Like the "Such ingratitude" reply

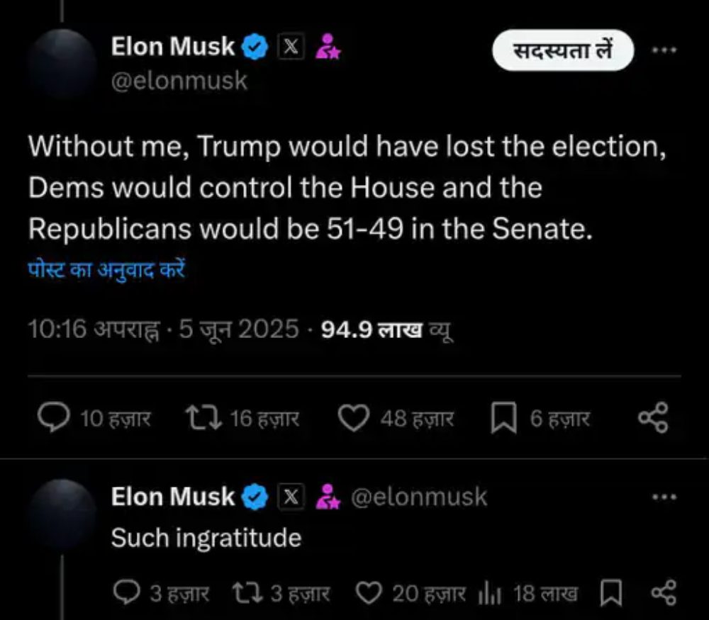coord(368,592)
